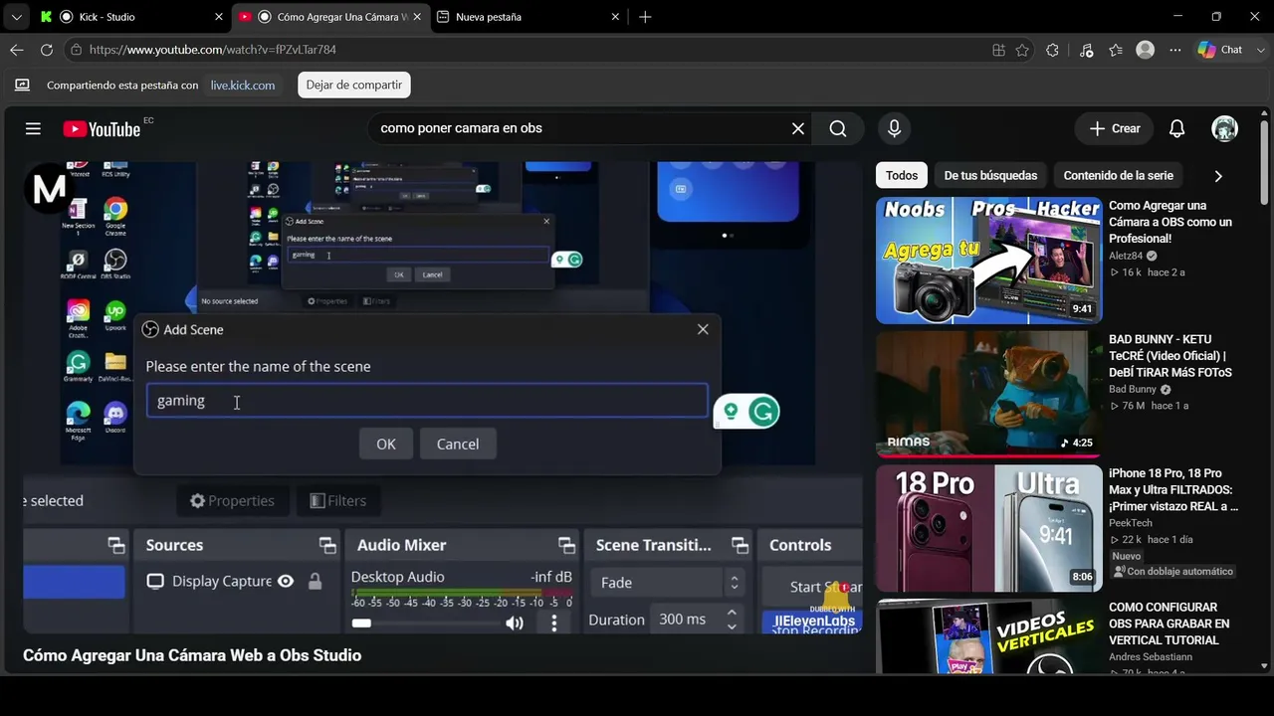Confirm Add Scene with OK
1274x716 pixels.
(386, 444)
